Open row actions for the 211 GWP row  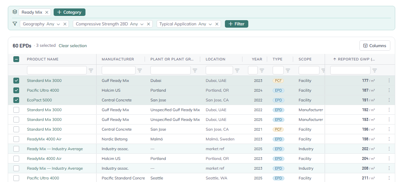point(389,178)
